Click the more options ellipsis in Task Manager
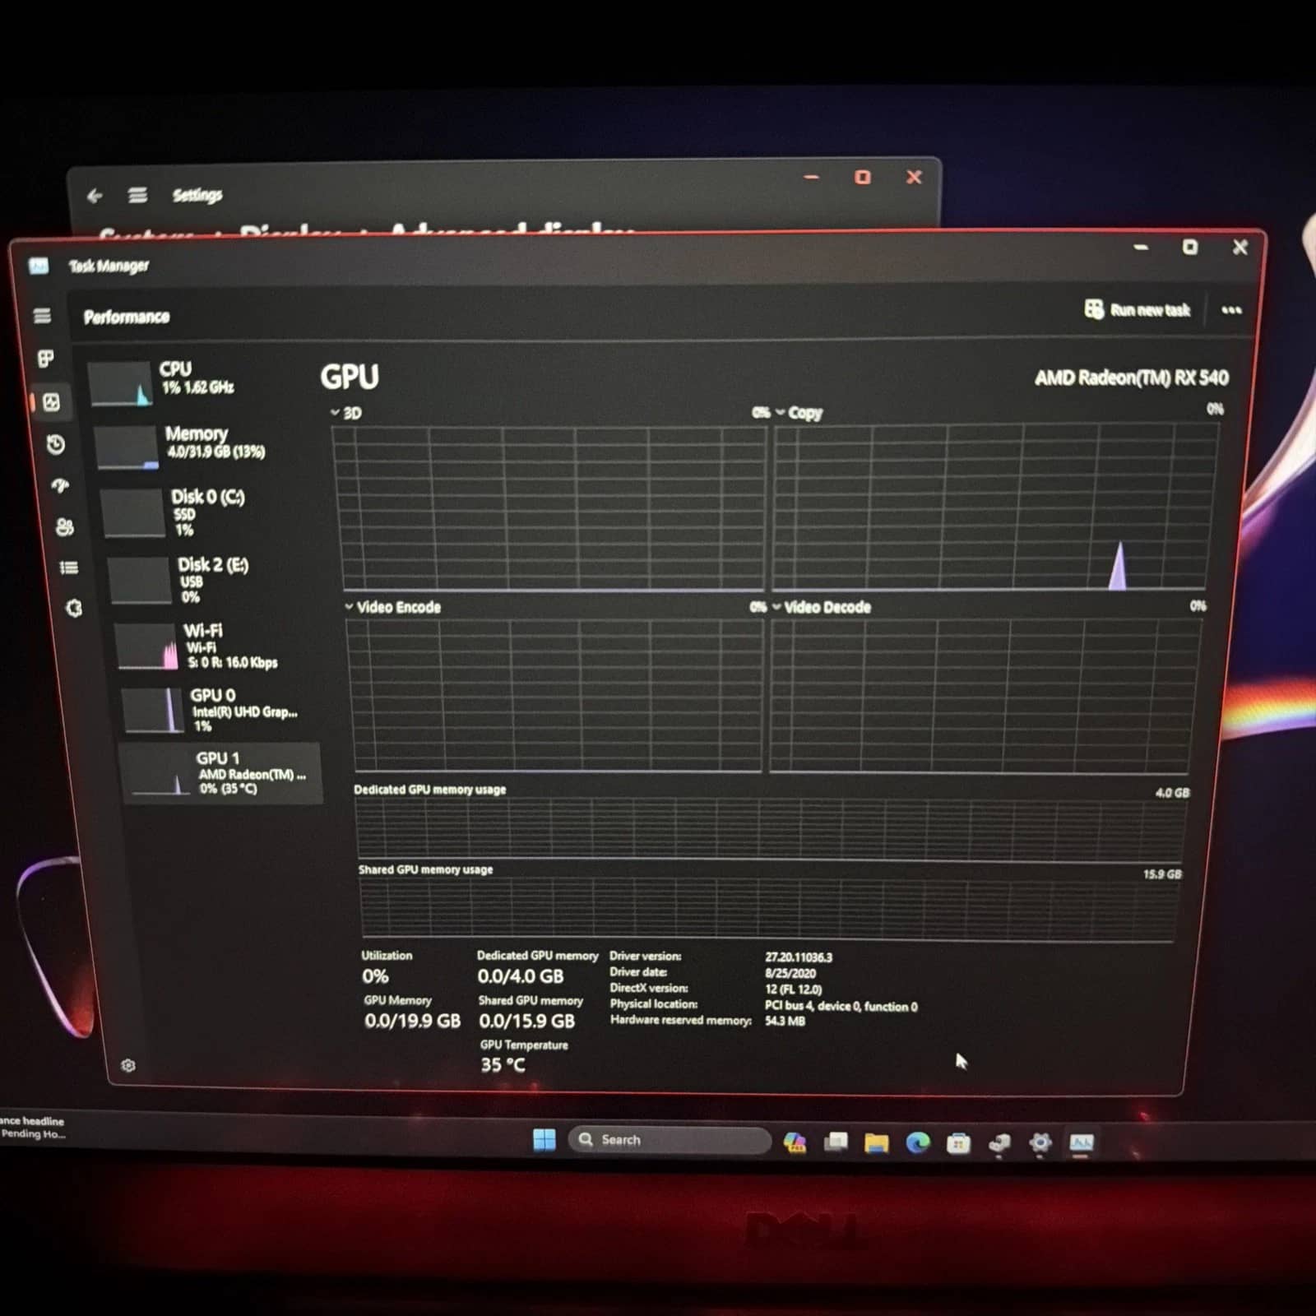The width and height of the screenshot is (1316, 1316). coord(1231,310)
